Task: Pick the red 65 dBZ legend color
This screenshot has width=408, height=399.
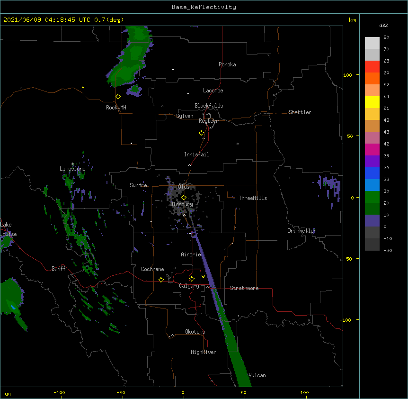Action: tap(372, 66)
